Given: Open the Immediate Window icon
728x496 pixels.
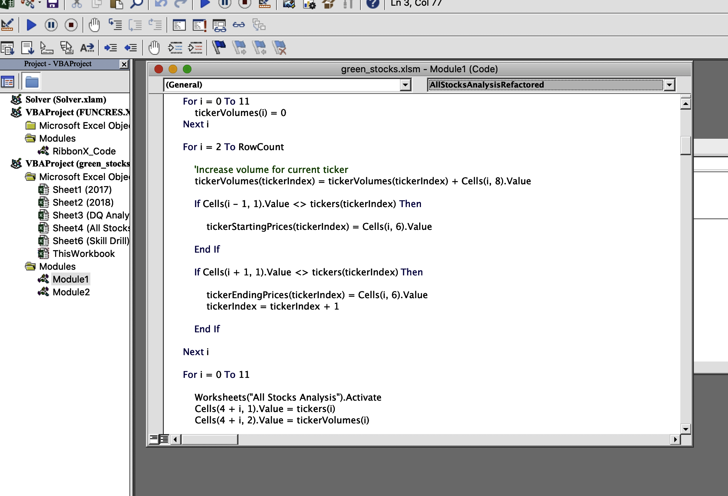Looking at the screenshot, I should coord(199,25).
